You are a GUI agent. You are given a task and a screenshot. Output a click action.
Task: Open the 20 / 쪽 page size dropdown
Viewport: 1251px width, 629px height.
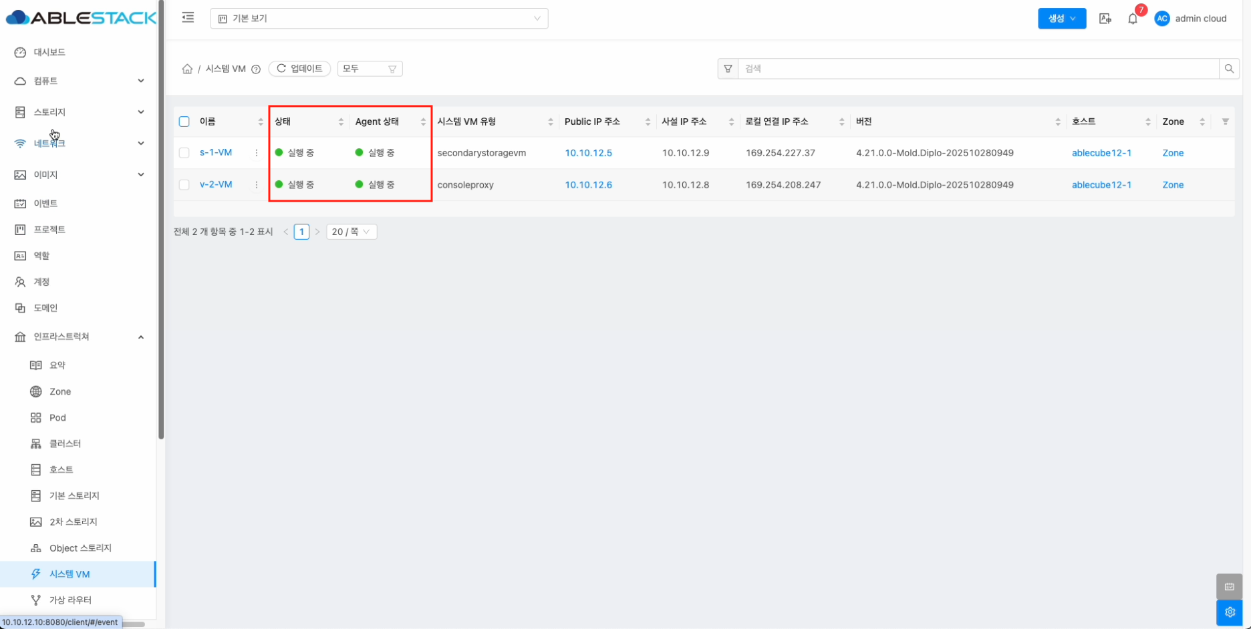coord(351,232)
